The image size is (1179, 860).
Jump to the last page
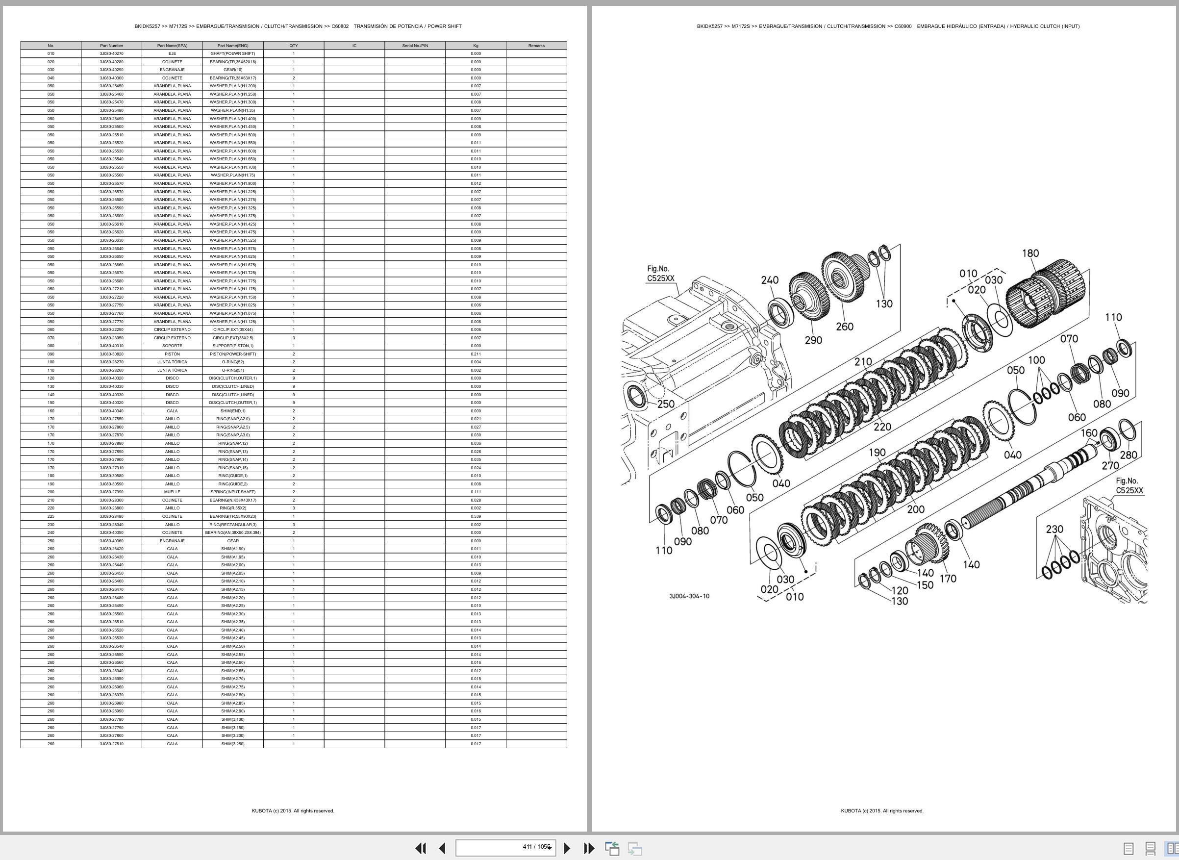pyautogui.click(x=589, y=848)
